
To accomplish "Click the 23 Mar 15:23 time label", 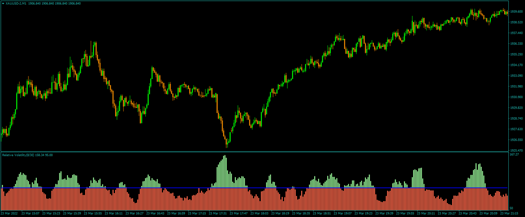I will [x=51, y=213].
